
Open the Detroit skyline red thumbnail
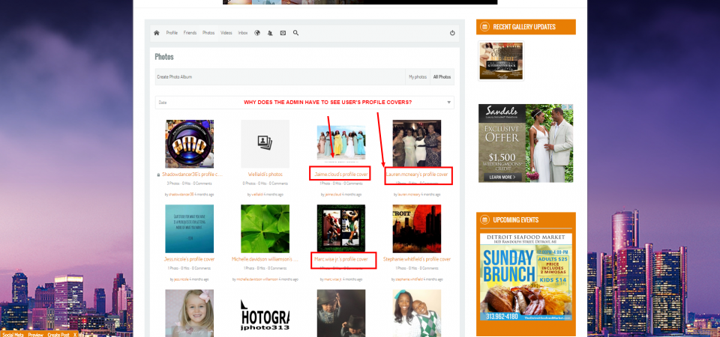tap(417, 229)
